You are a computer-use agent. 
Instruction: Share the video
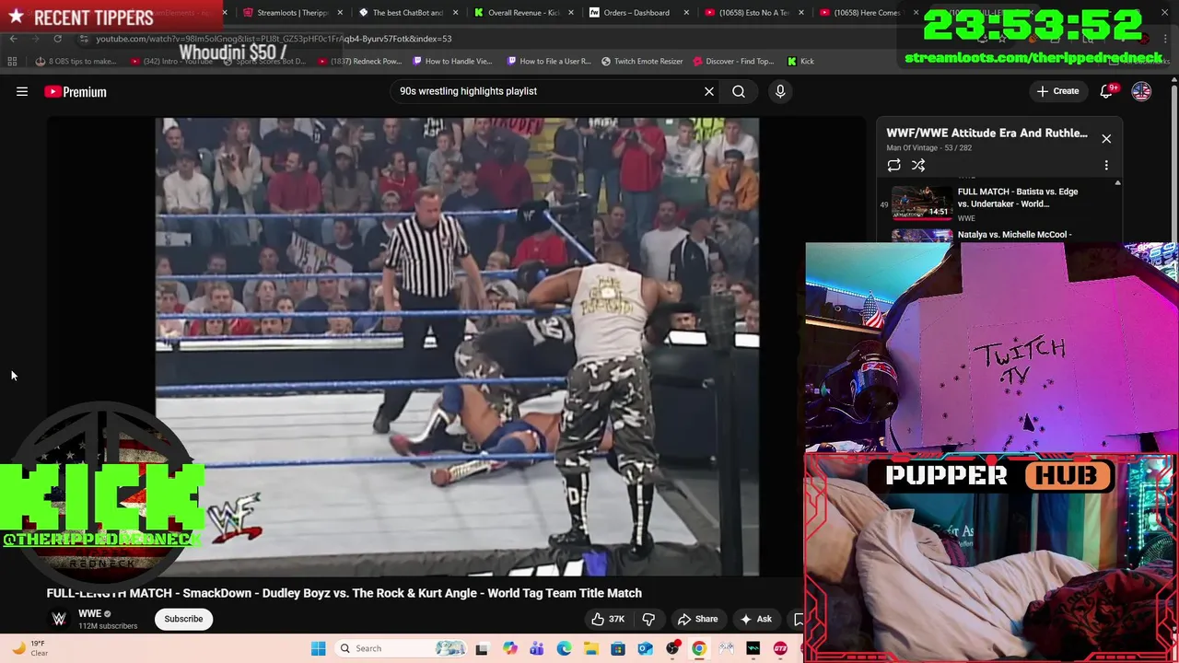pyautogui.click(x=697, y=619)
